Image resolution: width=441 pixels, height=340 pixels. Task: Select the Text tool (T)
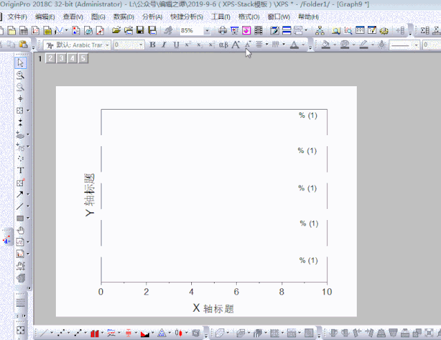(x=20, y=170)
